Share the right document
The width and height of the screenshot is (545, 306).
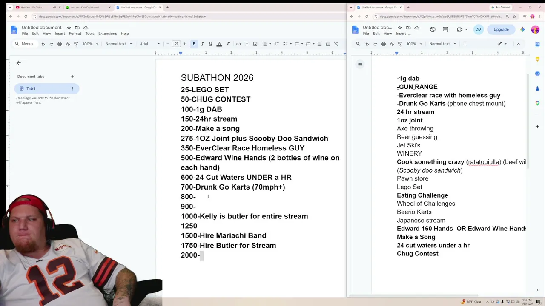click(479, 29)
